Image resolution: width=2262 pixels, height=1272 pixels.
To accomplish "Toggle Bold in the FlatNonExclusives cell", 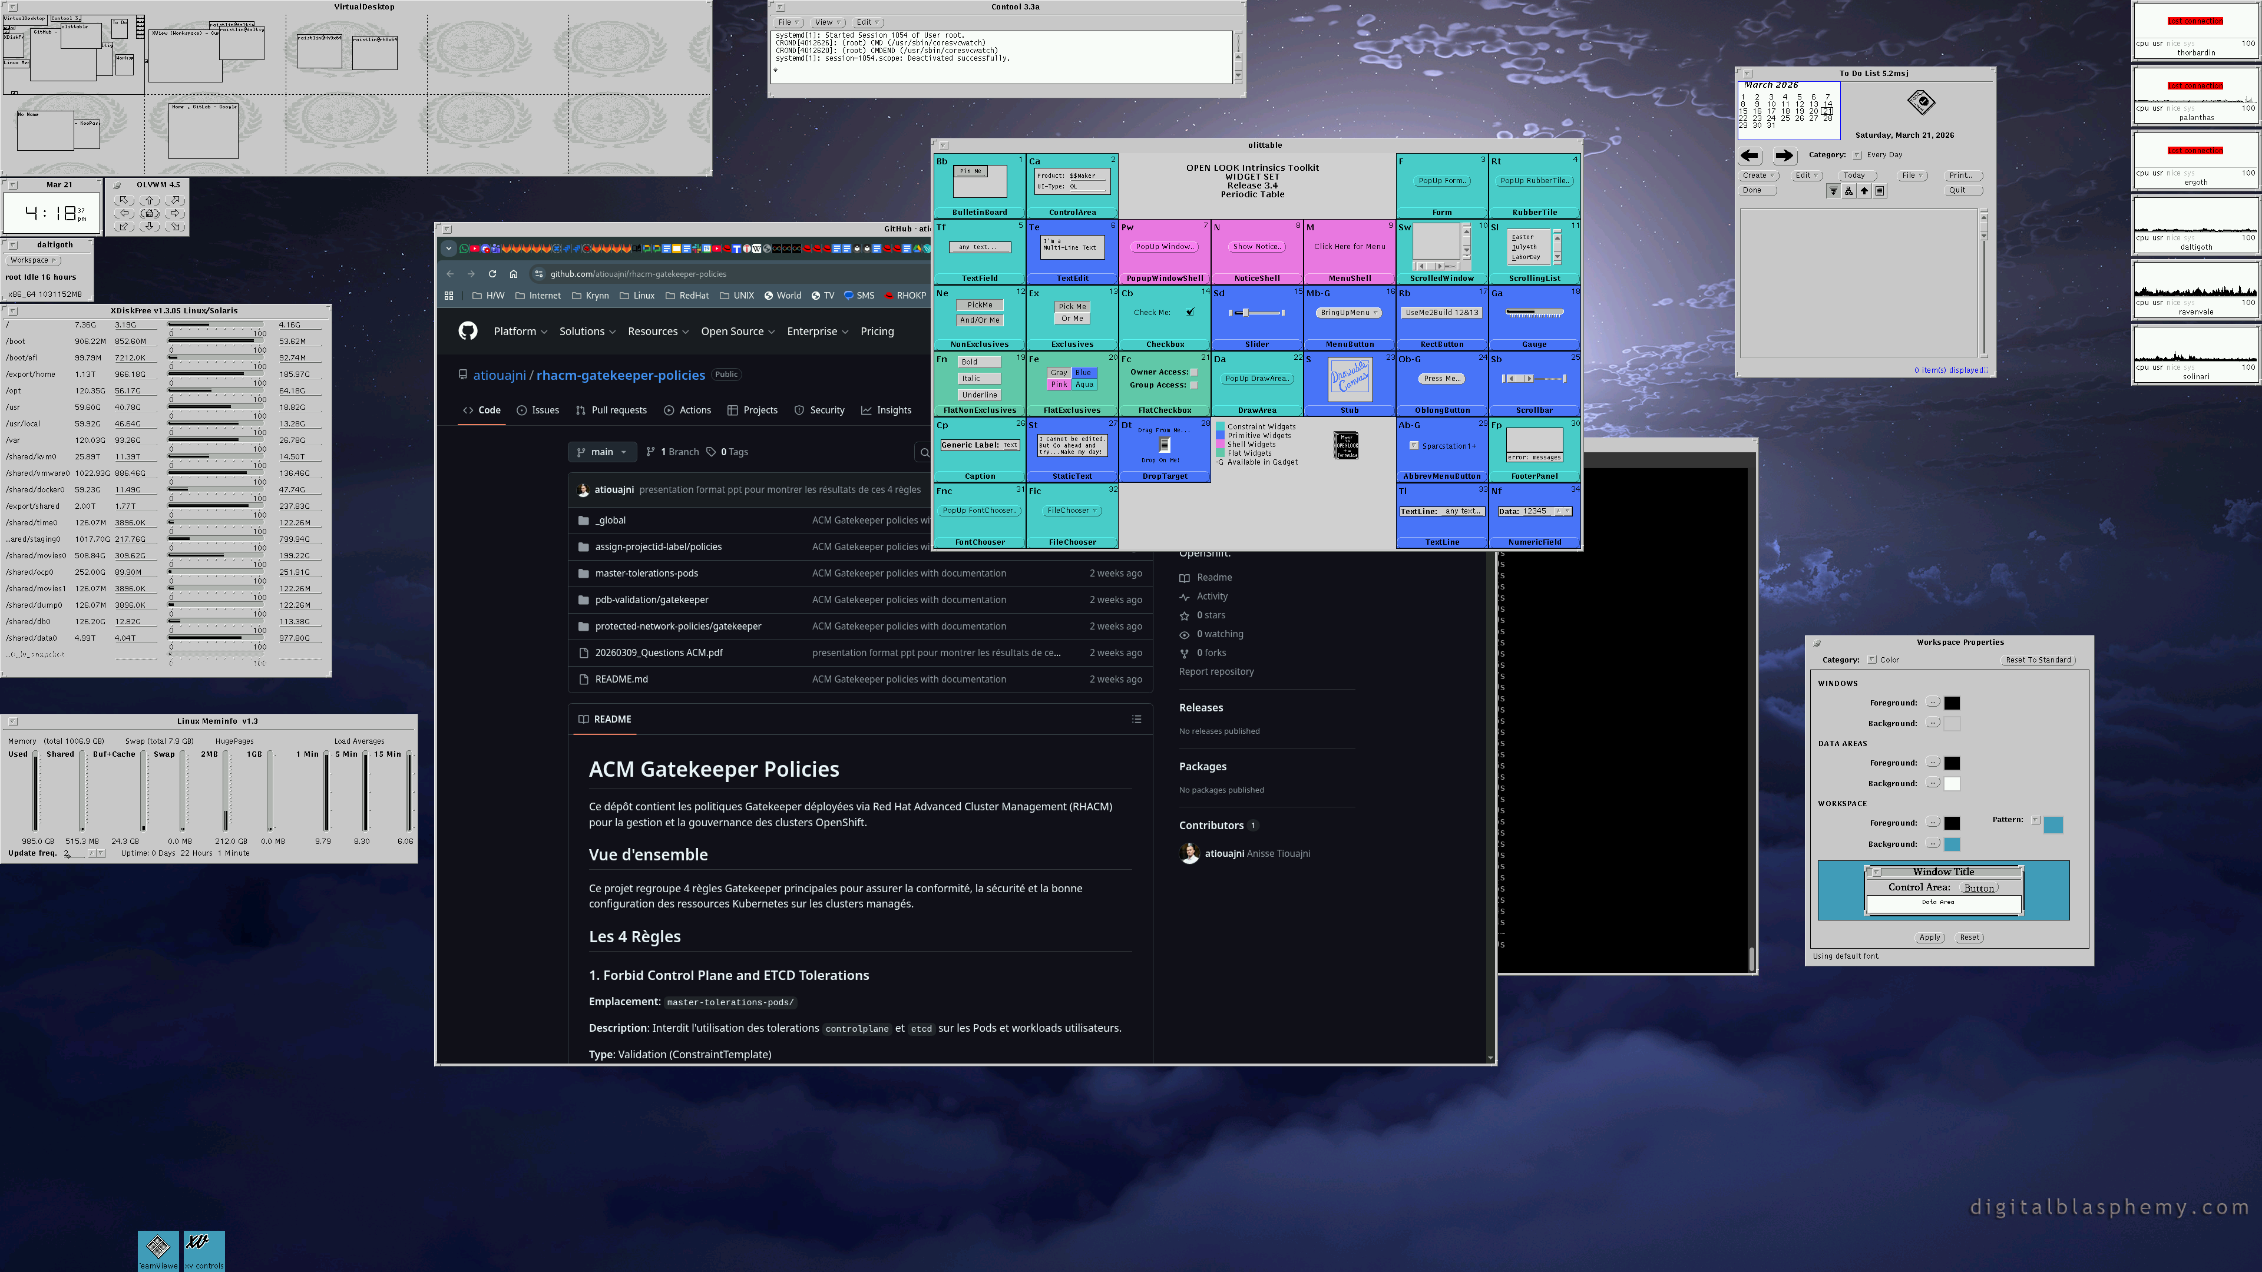I will 979,361.
